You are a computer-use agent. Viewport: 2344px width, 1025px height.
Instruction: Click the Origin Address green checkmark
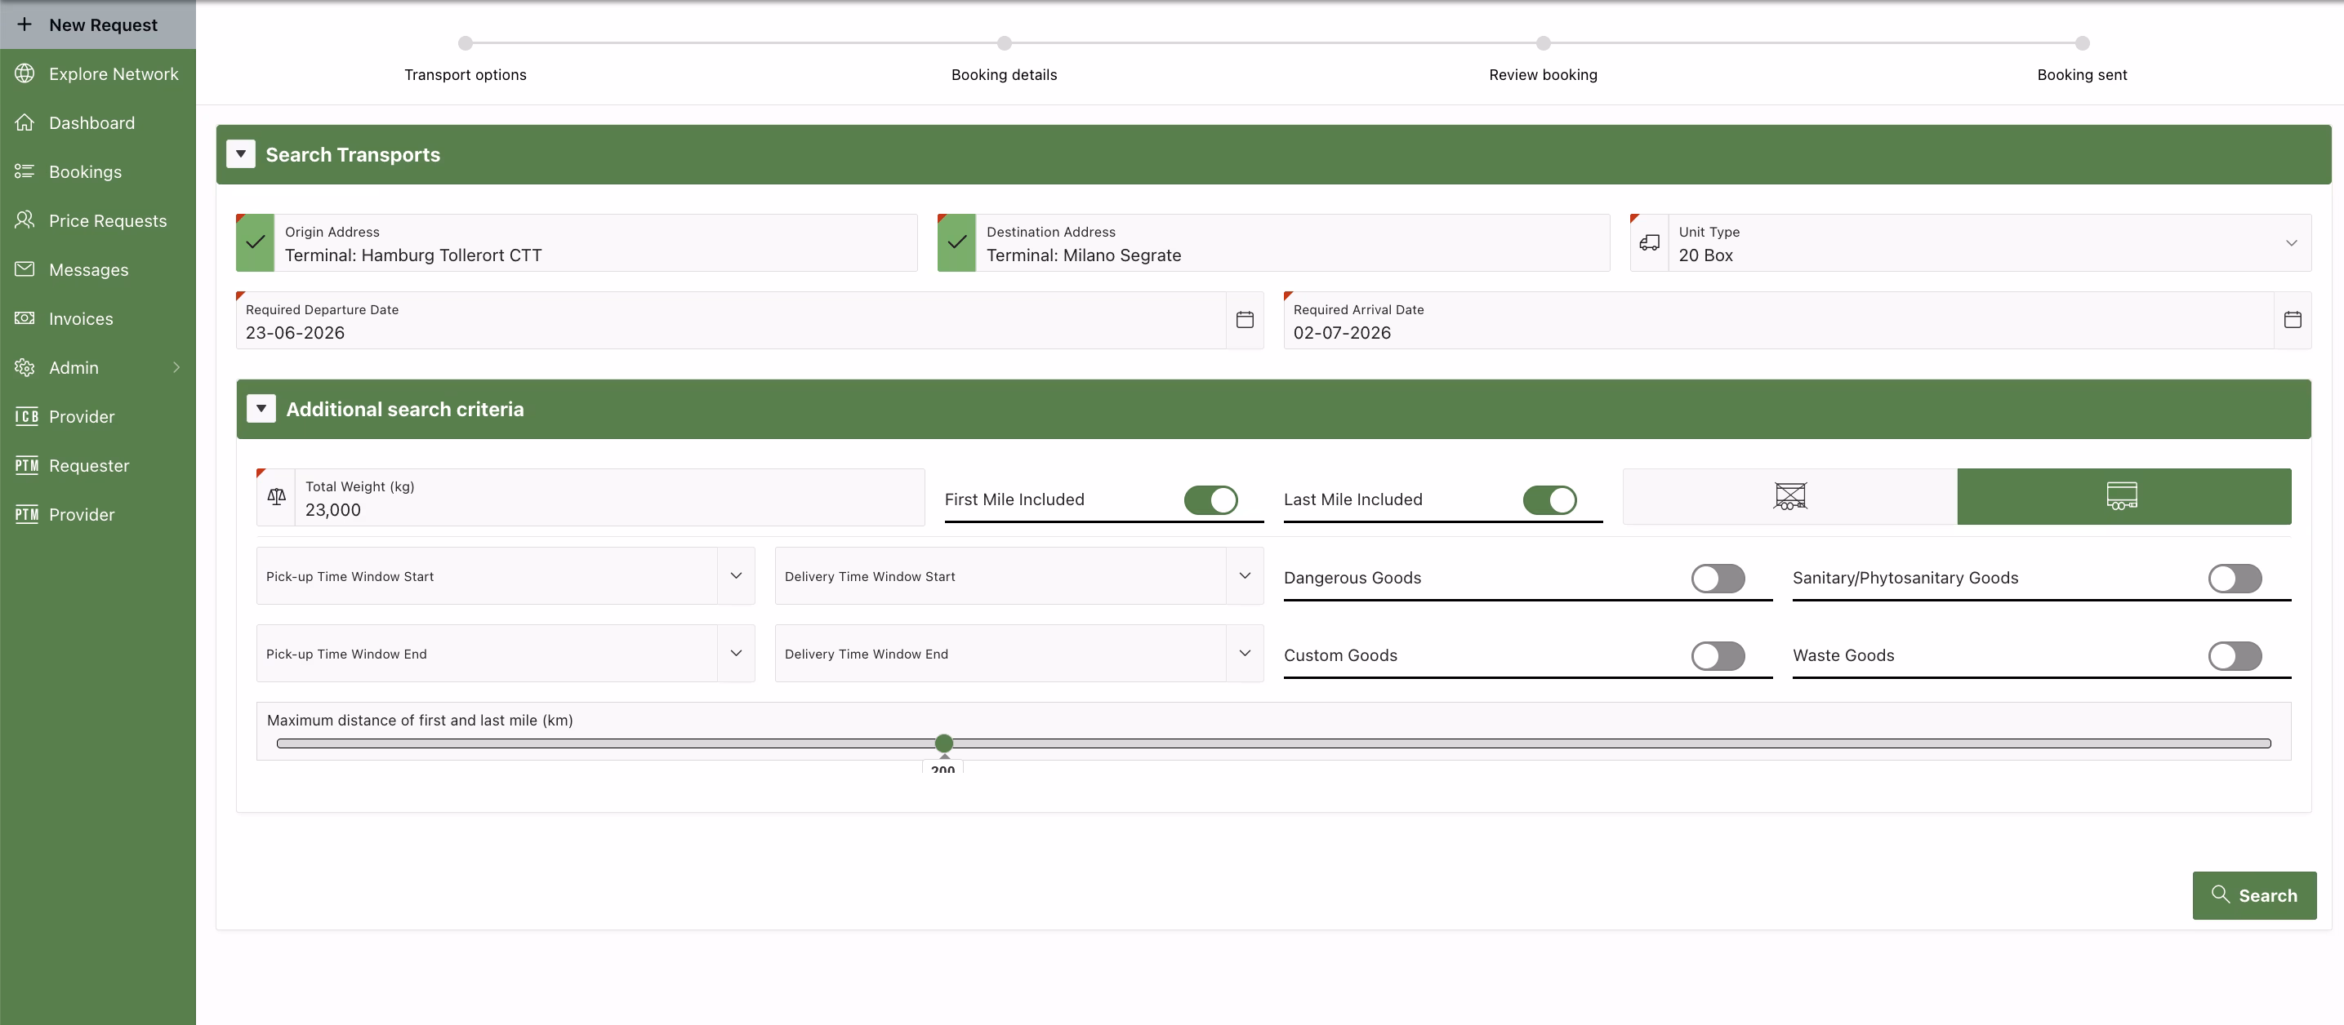(256, 243)
